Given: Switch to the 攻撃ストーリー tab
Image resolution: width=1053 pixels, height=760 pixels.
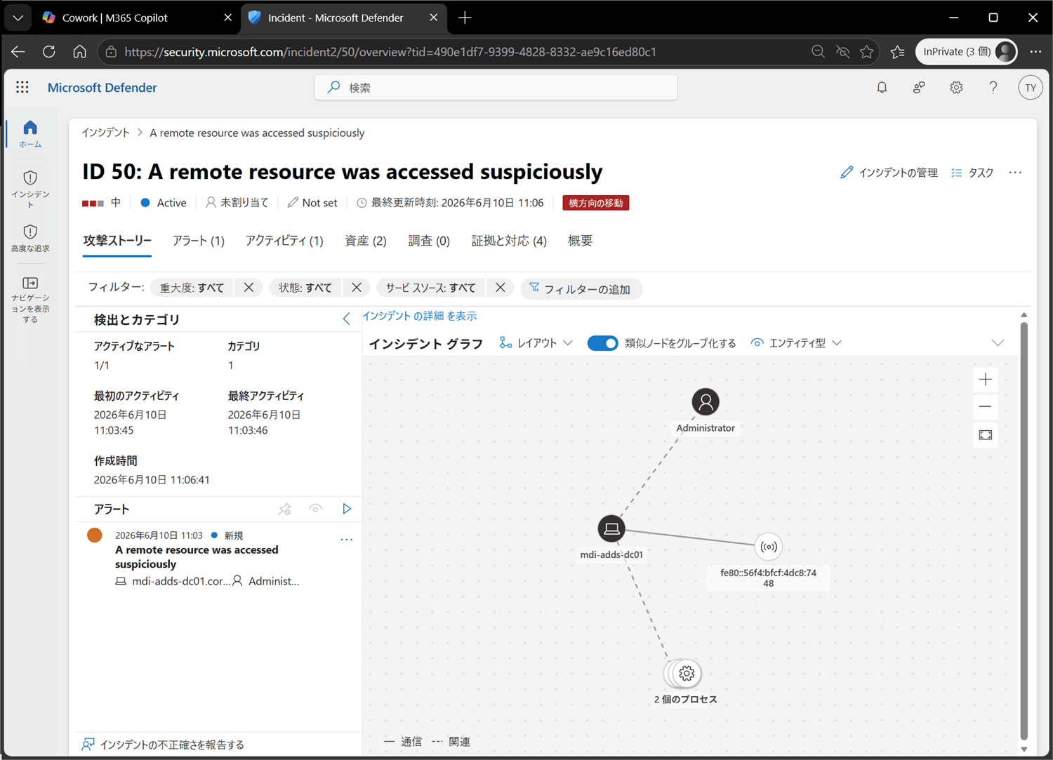Looking at the screenshot, I should 117,241.
